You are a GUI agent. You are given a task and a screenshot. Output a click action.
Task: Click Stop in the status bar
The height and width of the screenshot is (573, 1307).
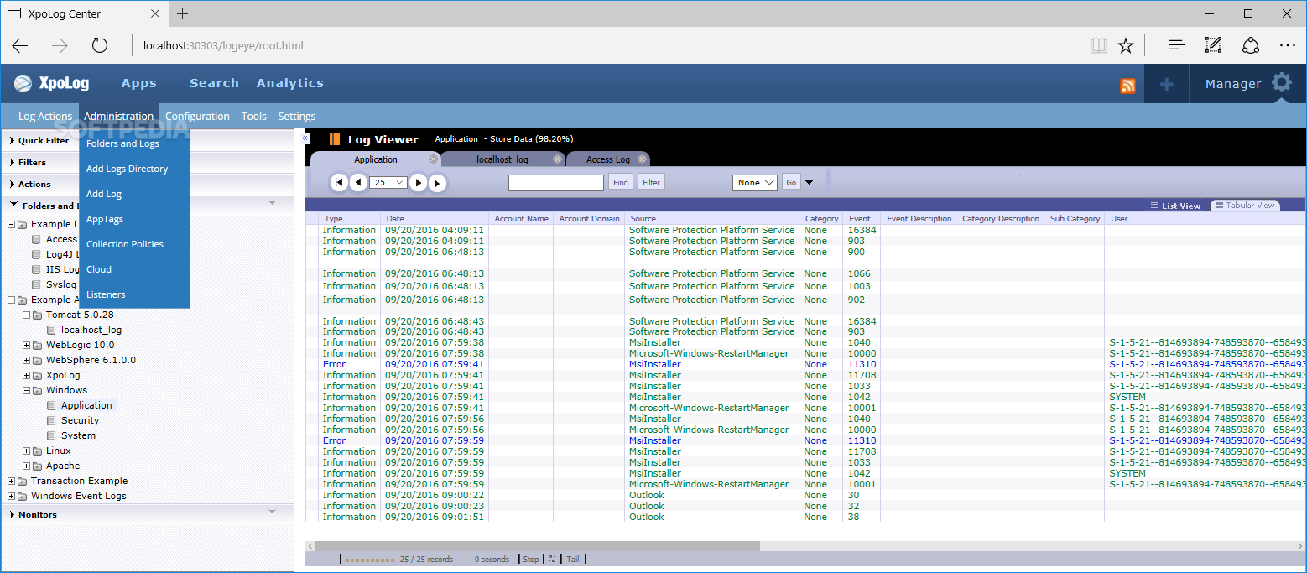531,559
